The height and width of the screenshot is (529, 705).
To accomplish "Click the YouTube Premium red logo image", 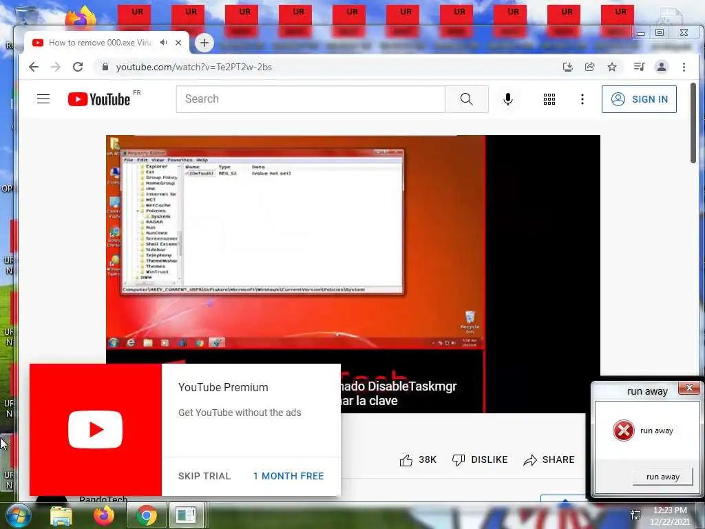I will [95, 430].
